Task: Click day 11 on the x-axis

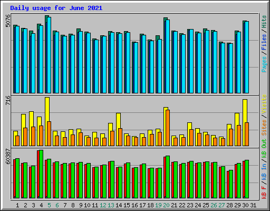Action: (x=95, y=205)
